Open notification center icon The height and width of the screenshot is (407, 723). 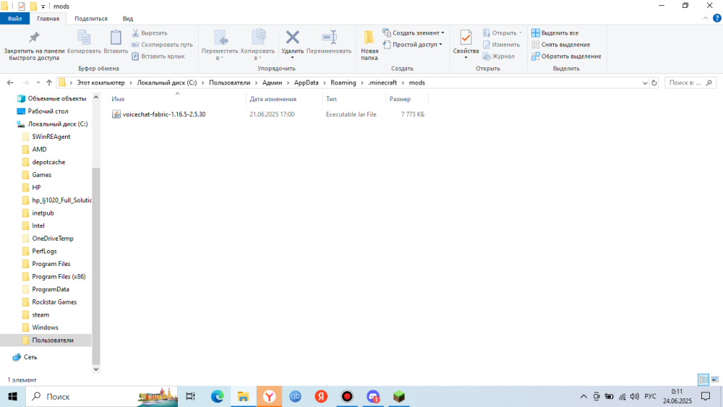(706, 396)
